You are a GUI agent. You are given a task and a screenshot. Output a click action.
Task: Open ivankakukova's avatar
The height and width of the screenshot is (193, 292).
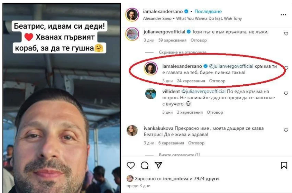point(132,130)
